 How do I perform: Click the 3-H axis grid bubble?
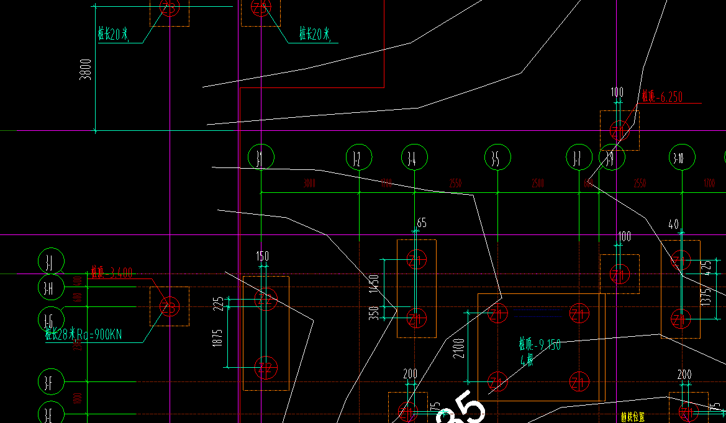51,287
